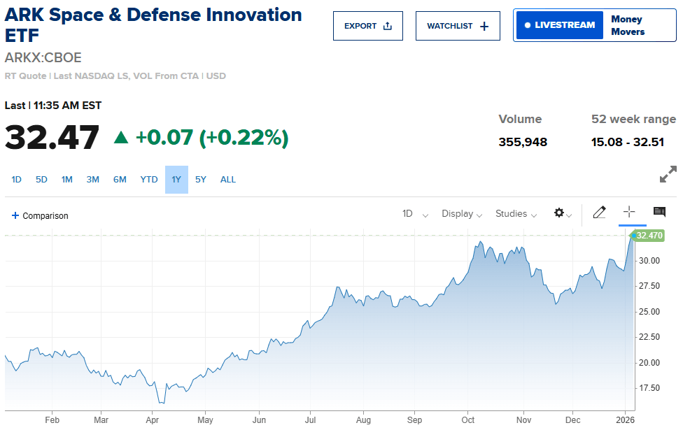The image size is (683, 430).
Task: Click the 1M range tab
Action: [x=67, y=180]
